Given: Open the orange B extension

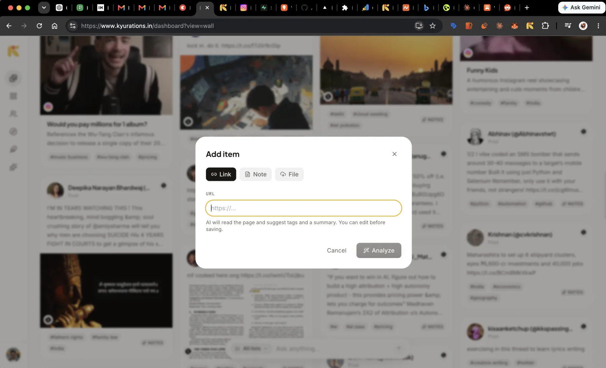Looking at the screenshot, I should [469, 26].
